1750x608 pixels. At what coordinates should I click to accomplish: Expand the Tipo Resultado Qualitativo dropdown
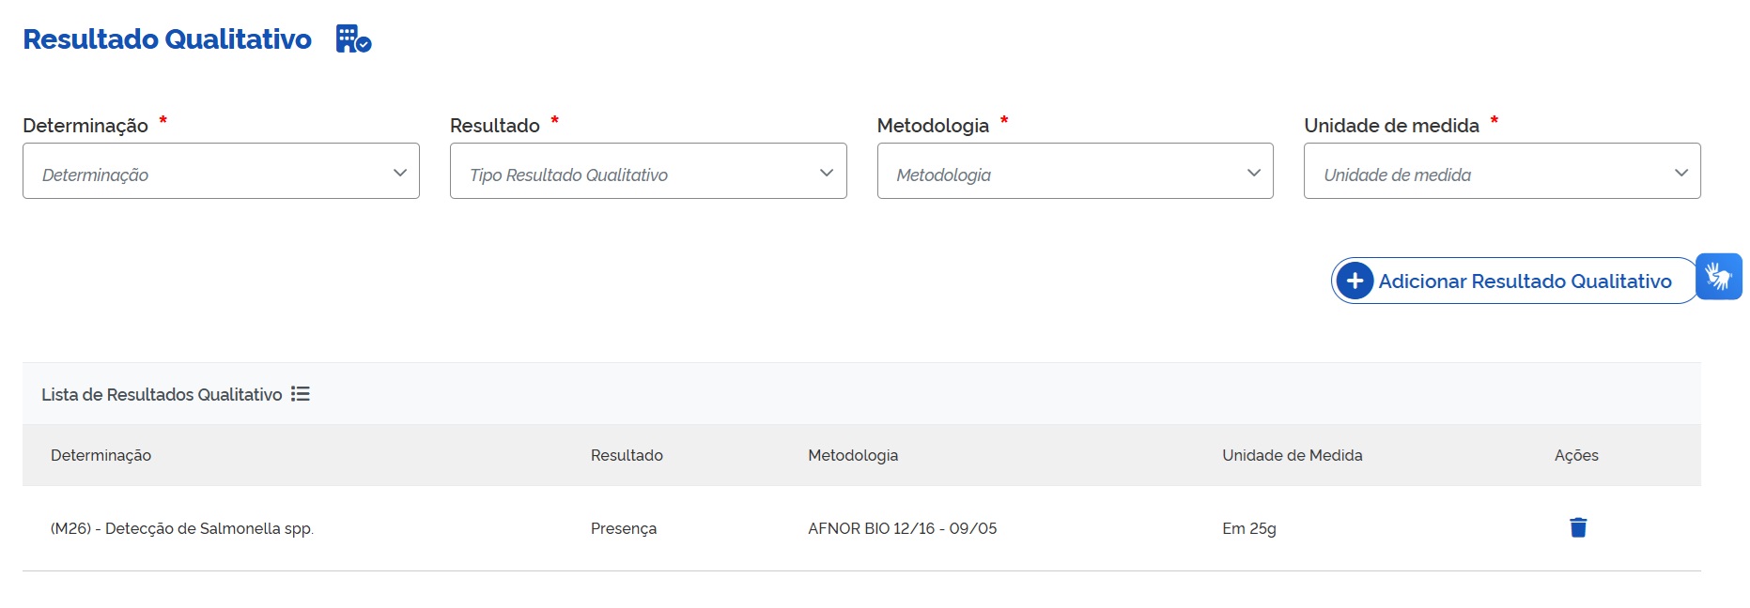pos(648,171)
